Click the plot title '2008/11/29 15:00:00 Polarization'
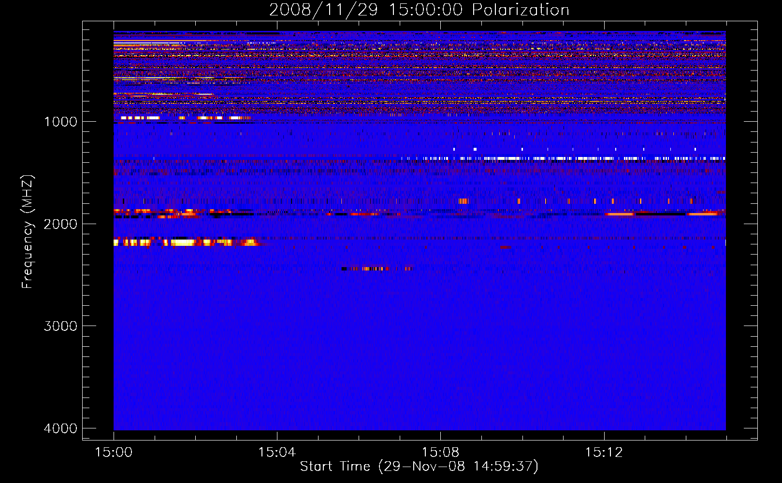782x483 pixels. 419,10
